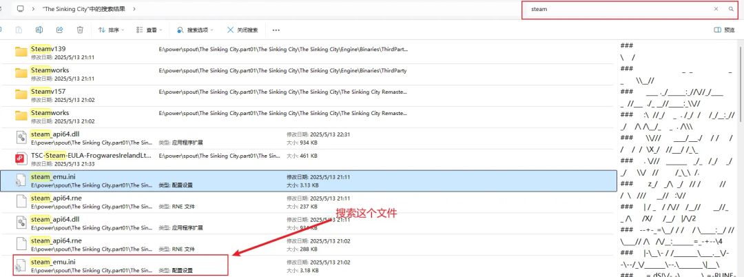Viewport: 744px width, 277px height.
Task: Click the "The Sinking City" search results breadcrumb
Action: click(x=85, y=9)
